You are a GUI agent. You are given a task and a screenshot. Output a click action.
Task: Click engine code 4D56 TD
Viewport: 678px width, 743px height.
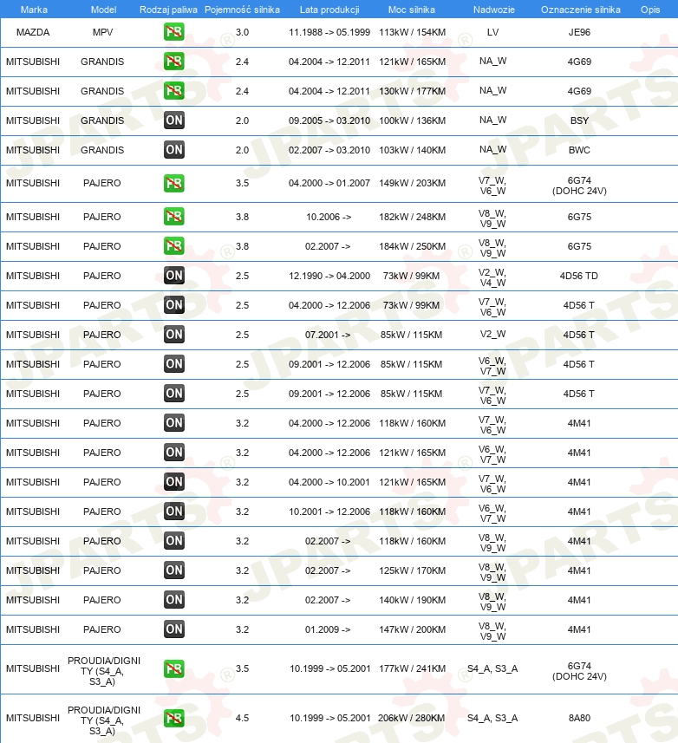(x=578, y=276)
